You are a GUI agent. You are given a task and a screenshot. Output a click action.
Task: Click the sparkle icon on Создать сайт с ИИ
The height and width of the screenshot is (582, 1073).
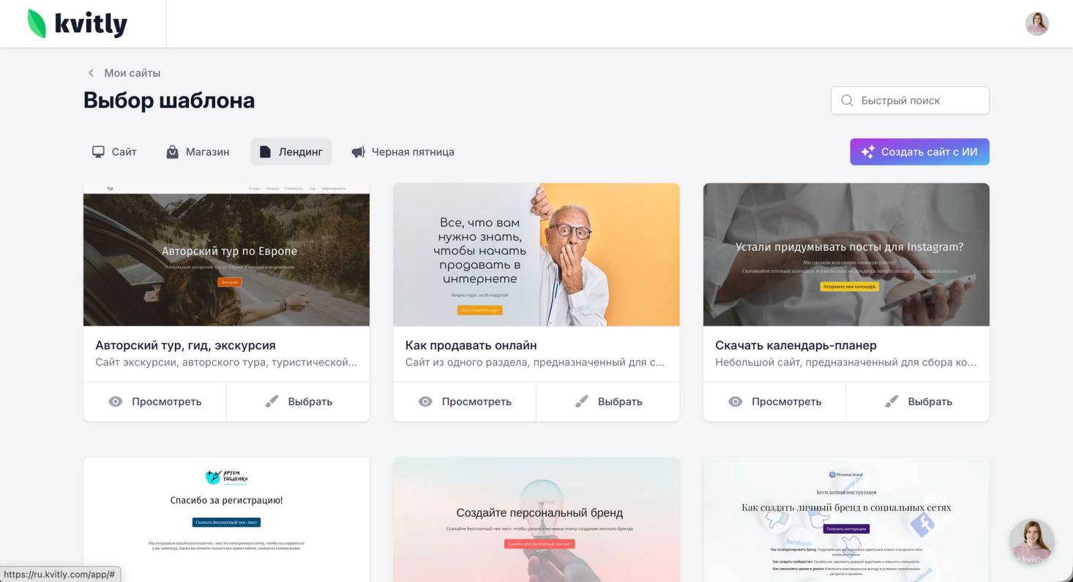coord(868,152)
